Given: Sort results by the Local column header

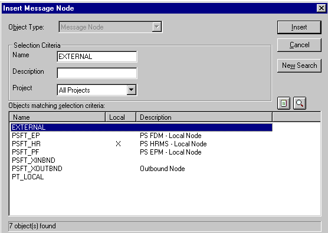Looking at the screenshot, I should (121, 117).
